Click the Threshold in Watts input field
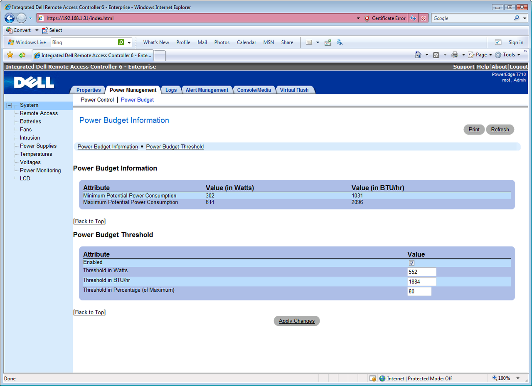532x386 pixels. [x=422, y=272]
